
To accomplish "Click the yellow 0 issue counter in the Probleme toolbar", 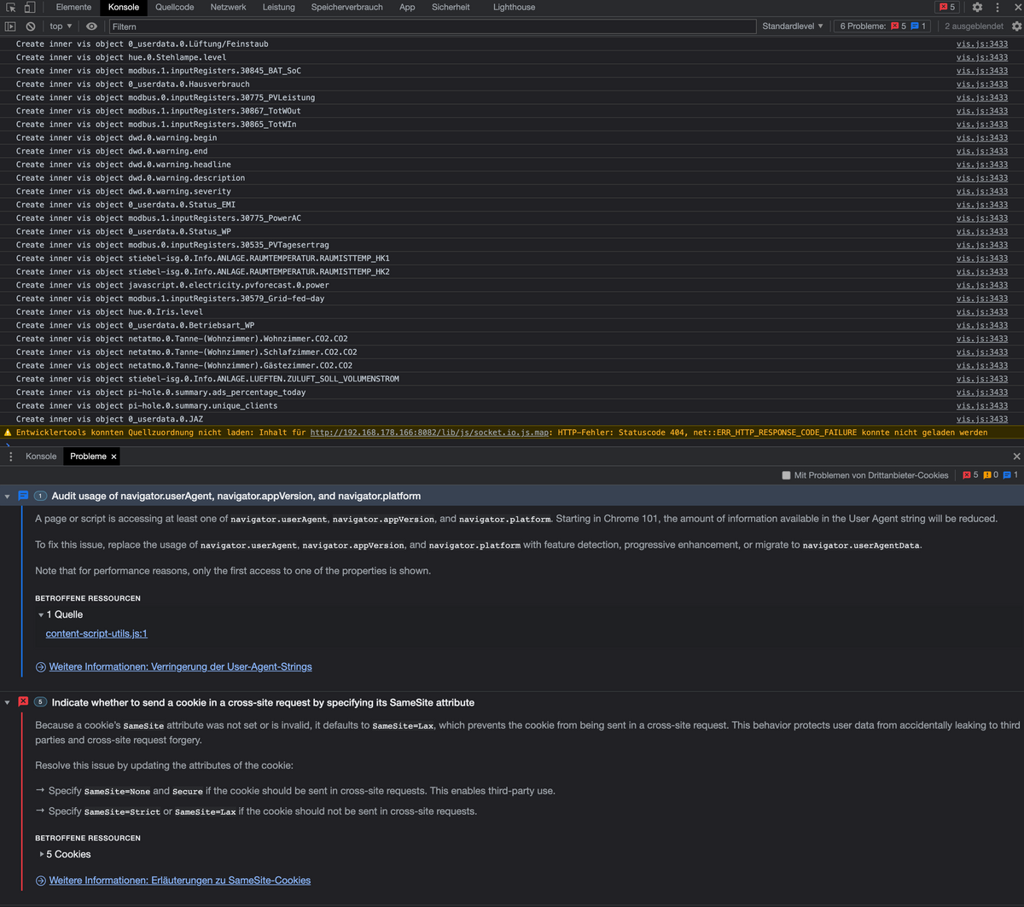I will pyautogui.click(x=991, y=475).
